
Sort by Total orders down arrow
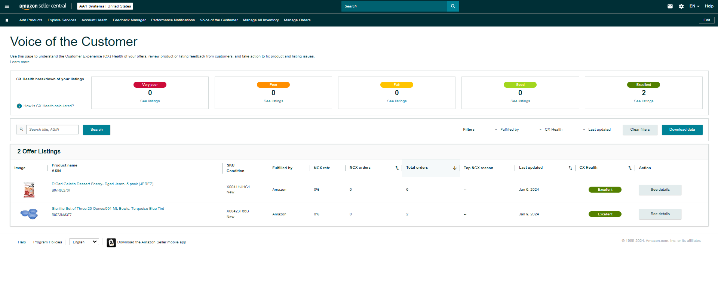click(455, 168)
